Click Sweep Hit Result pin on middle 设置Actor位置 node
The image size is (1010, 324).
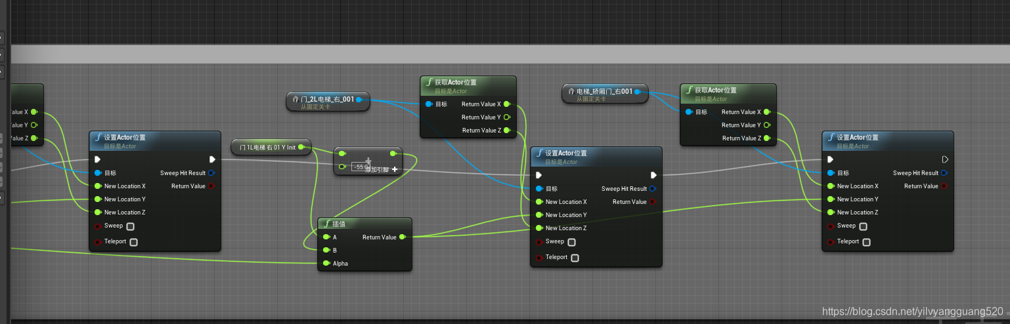coord(653,189)
